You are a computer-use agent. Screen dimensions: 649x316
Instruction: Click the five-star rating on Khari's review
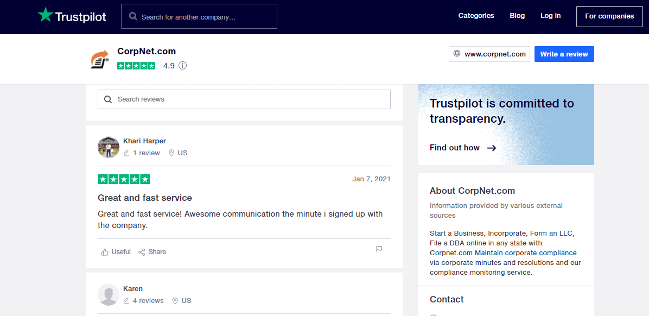click(x=124, y=179)
